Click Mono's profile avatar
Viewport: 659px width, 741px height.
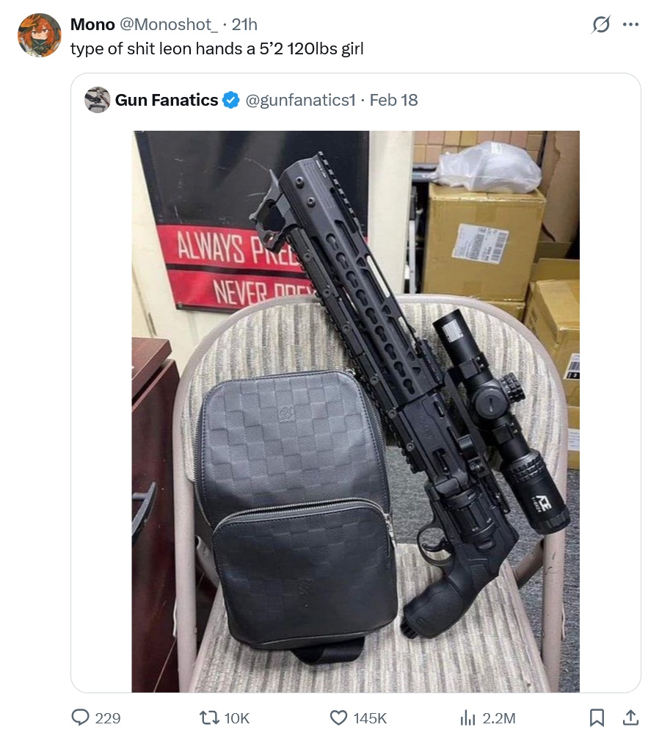(x=38, y=35)
